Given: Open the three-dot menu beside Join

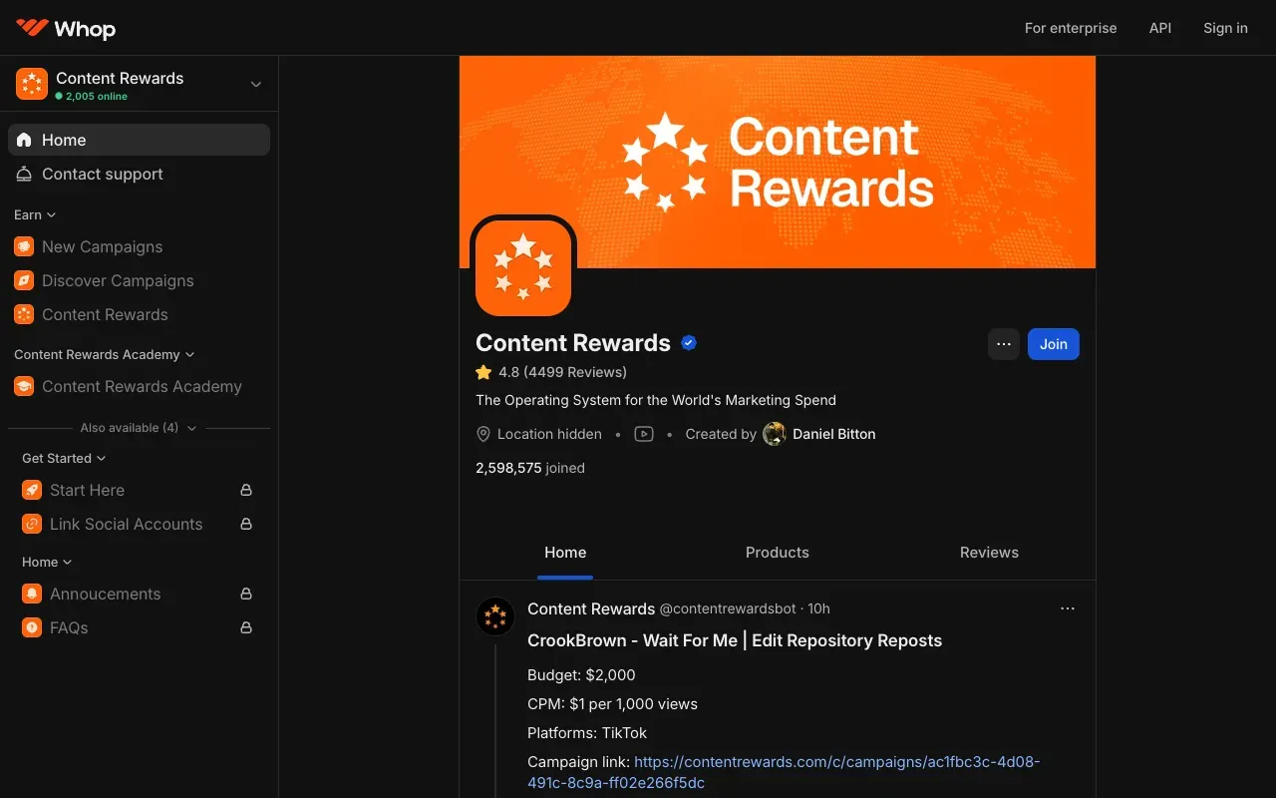Looking at the screenshot, I should [x=1004, y=344].
